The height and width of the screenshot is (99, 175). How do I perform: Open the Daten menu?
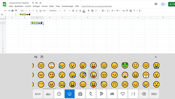click(x=51, y=6)
